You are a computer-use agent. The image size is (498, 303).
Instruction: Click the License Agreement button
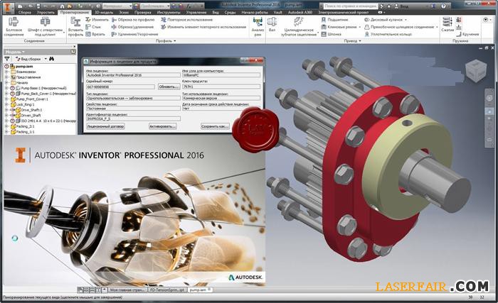point(105,126)
